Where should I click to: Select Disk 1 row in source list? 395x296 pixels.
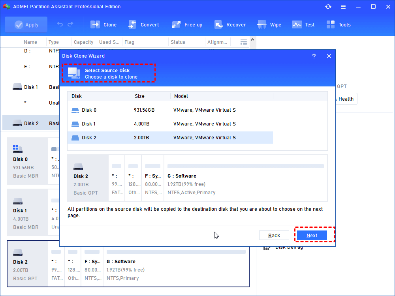(170, 124)
